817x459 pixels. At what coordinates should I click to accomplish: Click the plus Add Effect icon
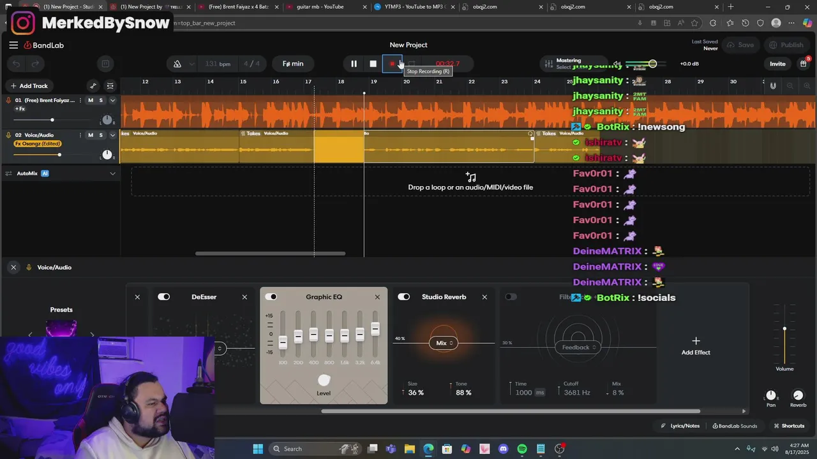[696, 341]
